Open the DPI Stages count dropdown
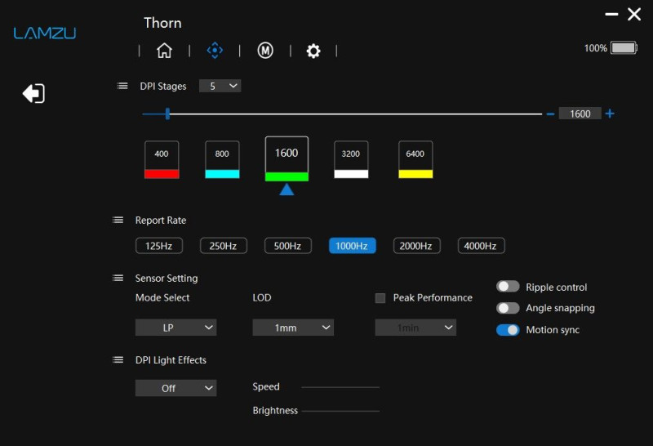The image size is (653, 446). (220, 86)
